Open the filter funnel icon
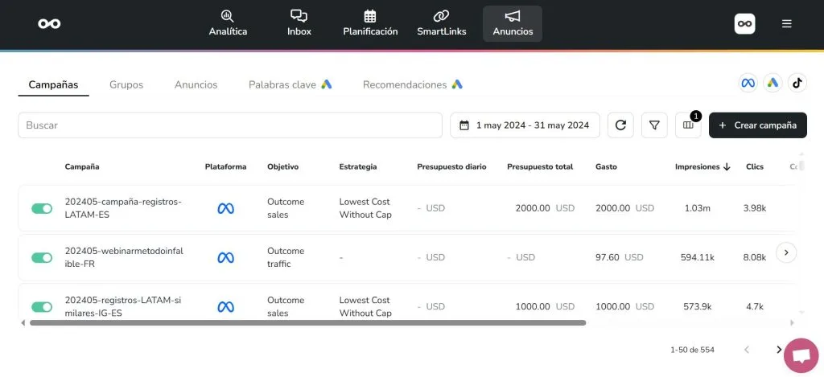824x377 pixels. coord(654,125)
